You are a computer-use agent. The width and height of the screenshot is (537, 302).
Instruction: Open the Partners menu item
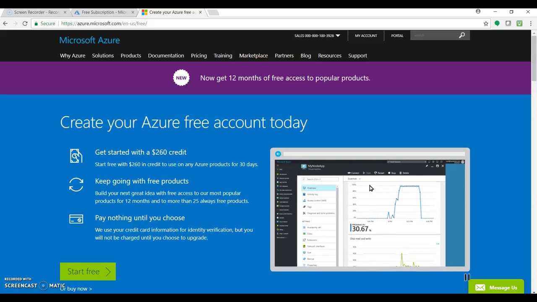(284, 55)
